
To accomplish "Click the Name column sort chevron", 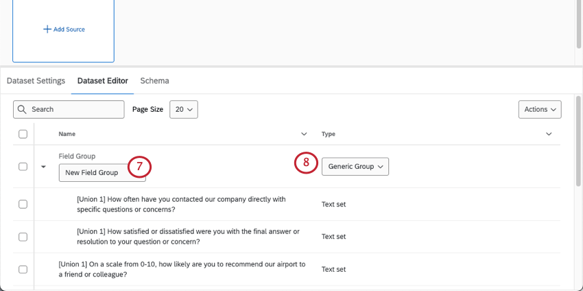I will pyautogui.click(x=304, y=134).
